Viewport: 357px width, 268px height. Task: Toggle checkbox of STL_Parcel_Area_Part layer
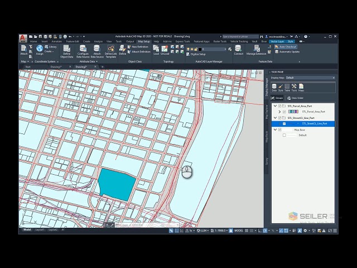pos(284,112)
